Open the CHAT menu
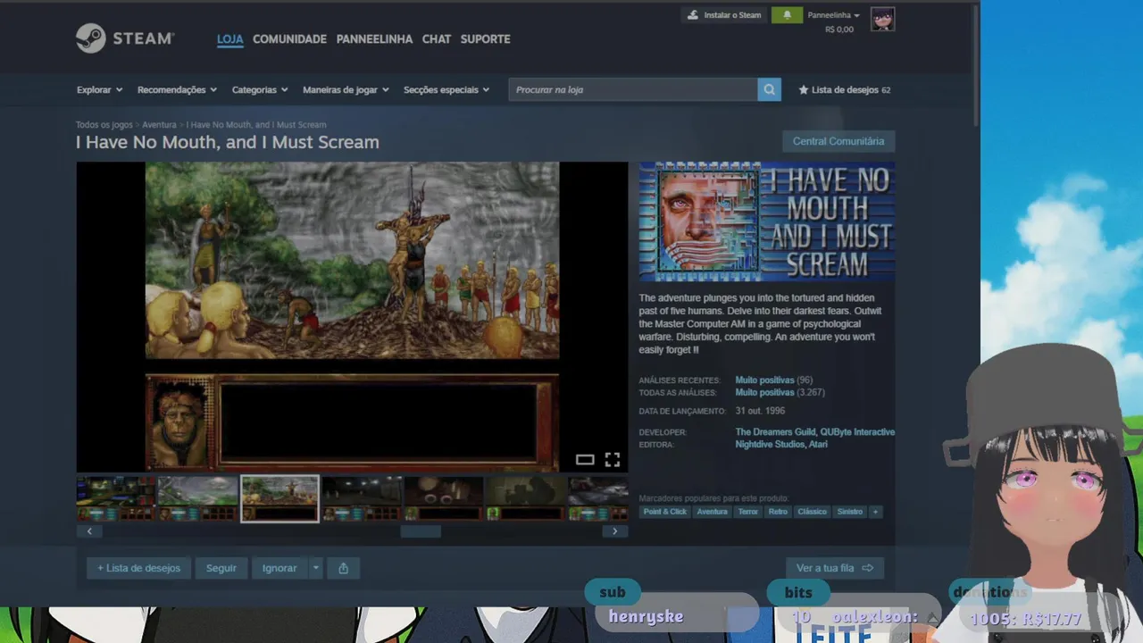This screenshot has height=643, width=1143. coord(437,39)
